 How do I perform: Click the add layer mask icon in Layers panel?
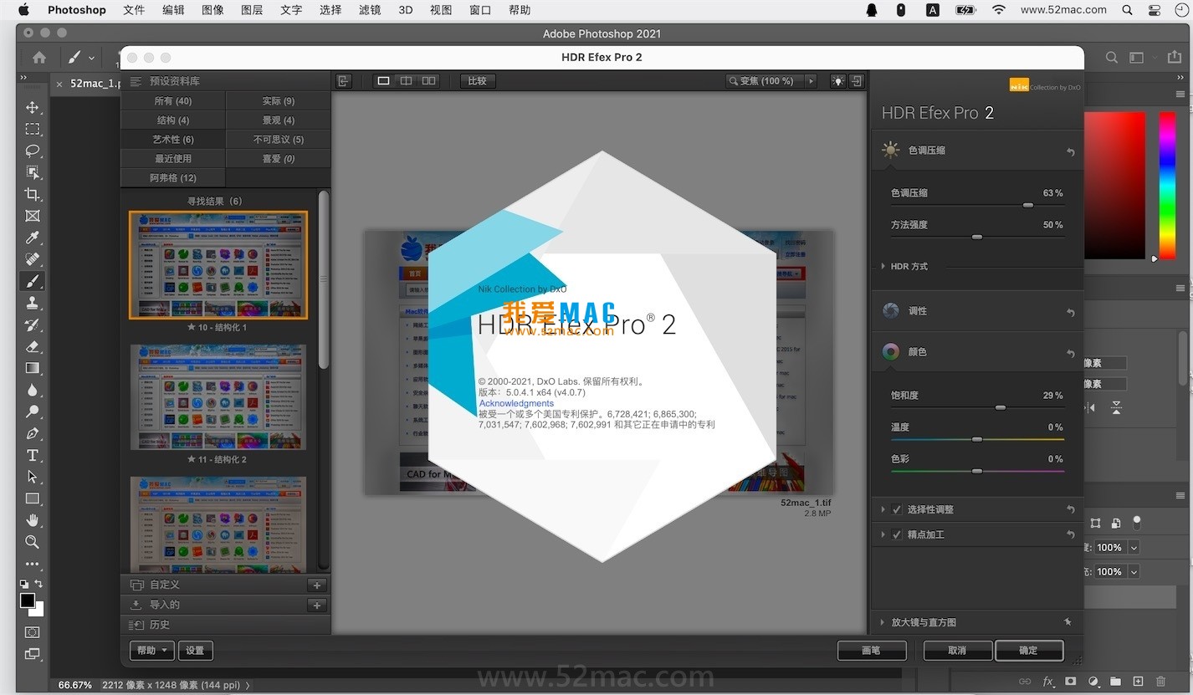coord(1071,682)
